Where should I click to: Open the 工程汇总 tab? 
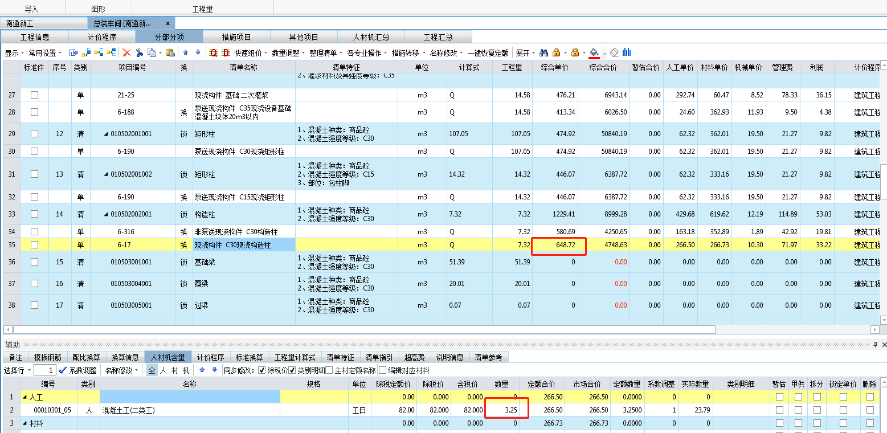click(438, 37)
